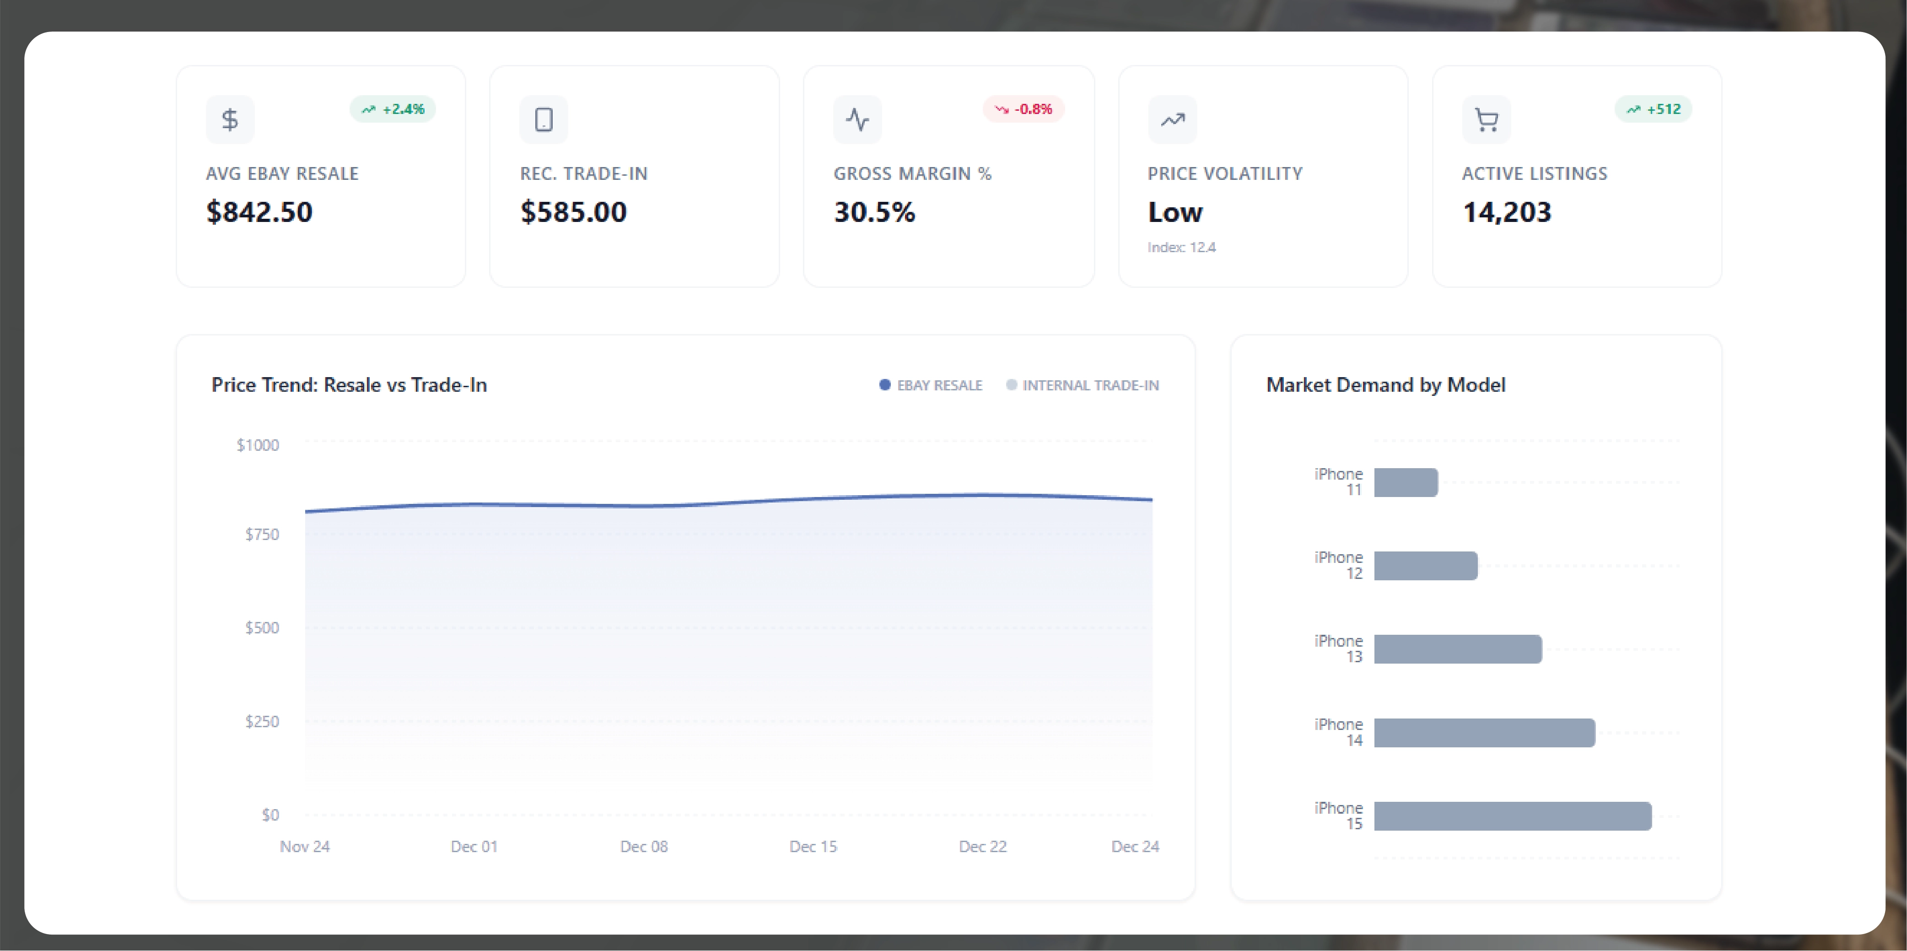
Task: Click the dollar sign icon
Action: click(230, 119)
